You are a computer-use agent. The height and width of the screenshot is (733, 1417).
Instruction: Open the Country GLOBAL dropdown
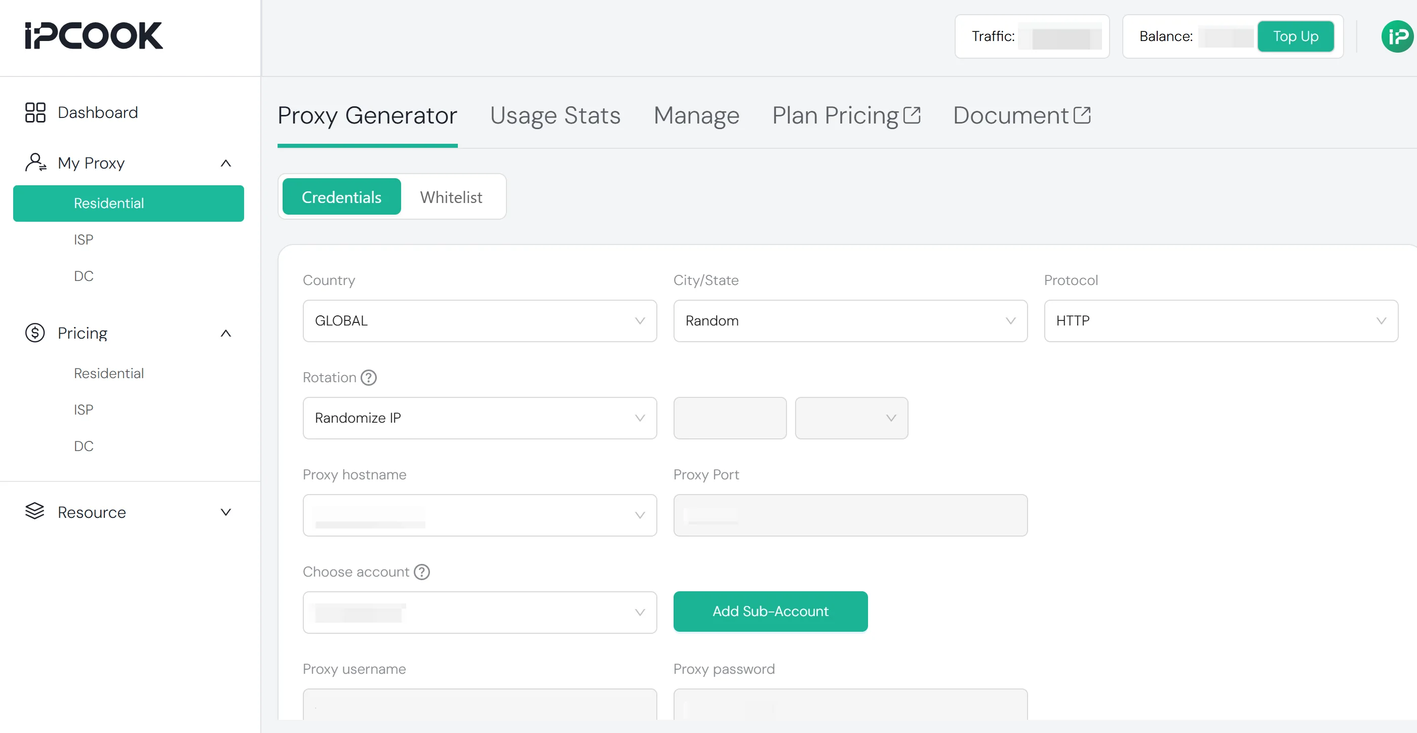(x=480, y=320)
